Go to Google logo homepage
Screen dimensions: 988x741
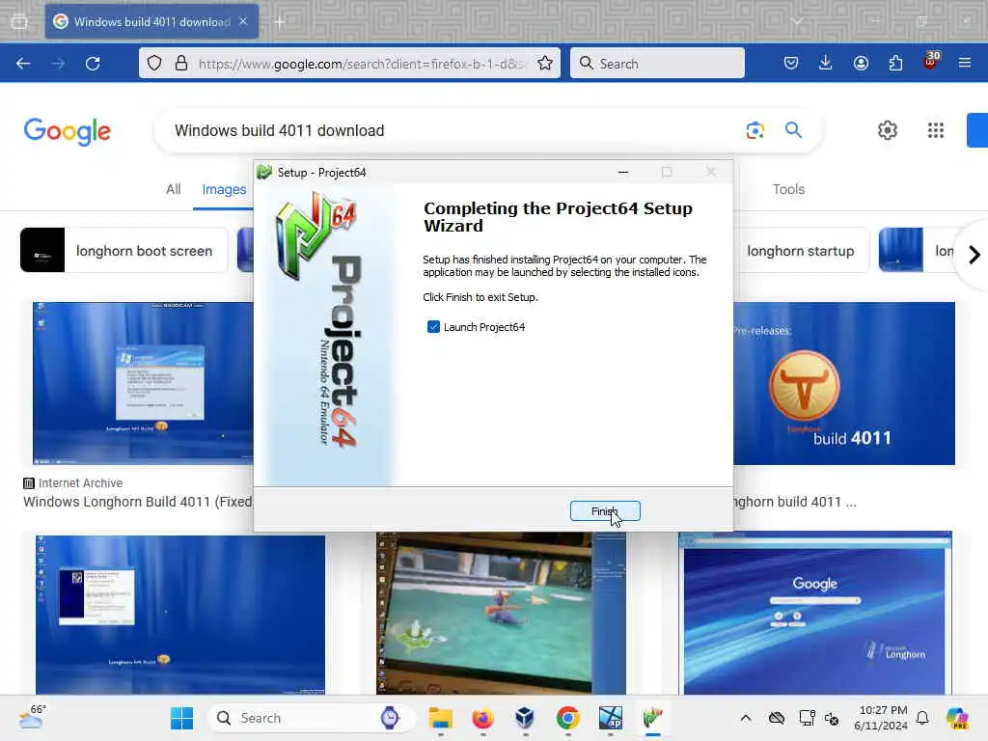point(68,131)
